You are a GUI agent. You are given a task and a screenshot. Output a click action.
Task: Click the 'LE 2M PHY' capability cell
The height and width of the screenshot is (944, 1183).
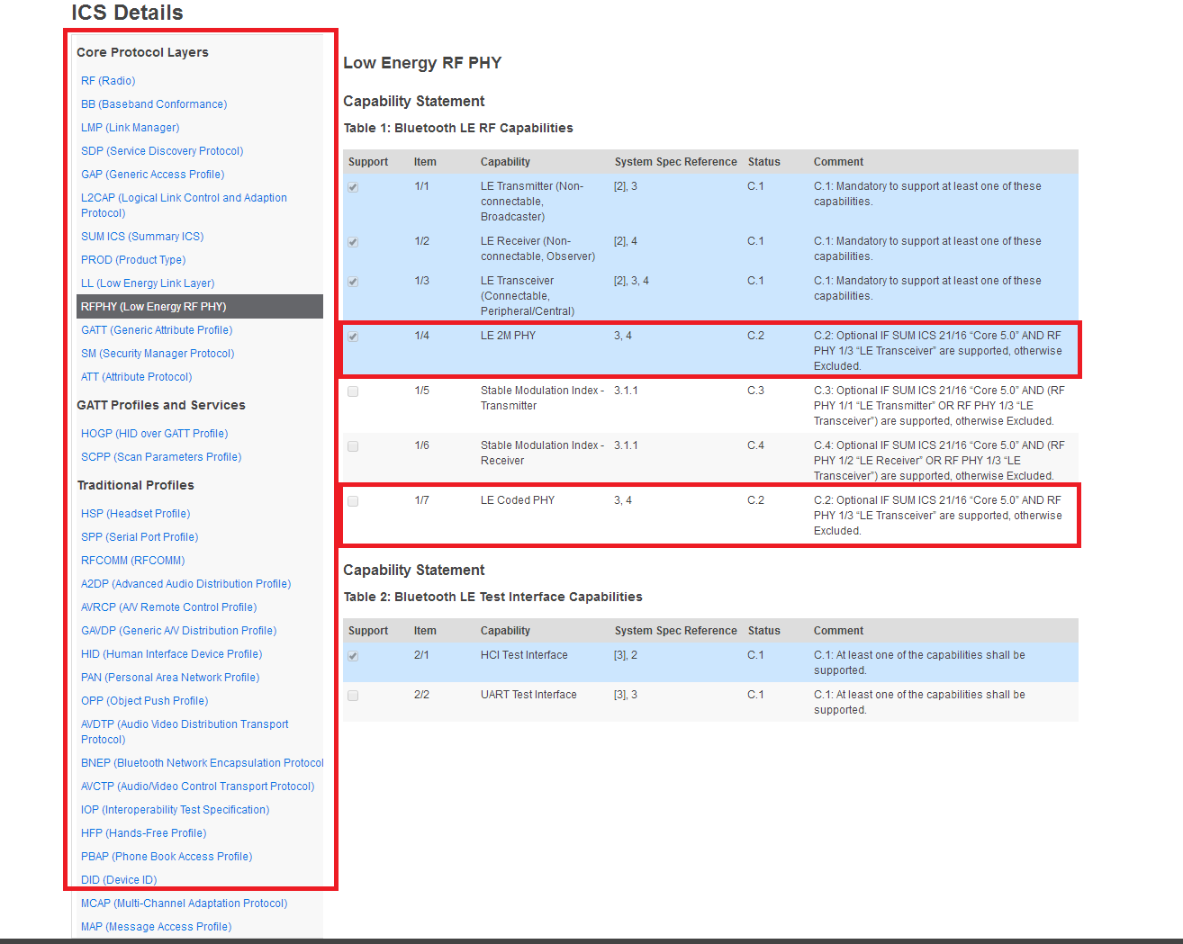[x=508, y=336]
